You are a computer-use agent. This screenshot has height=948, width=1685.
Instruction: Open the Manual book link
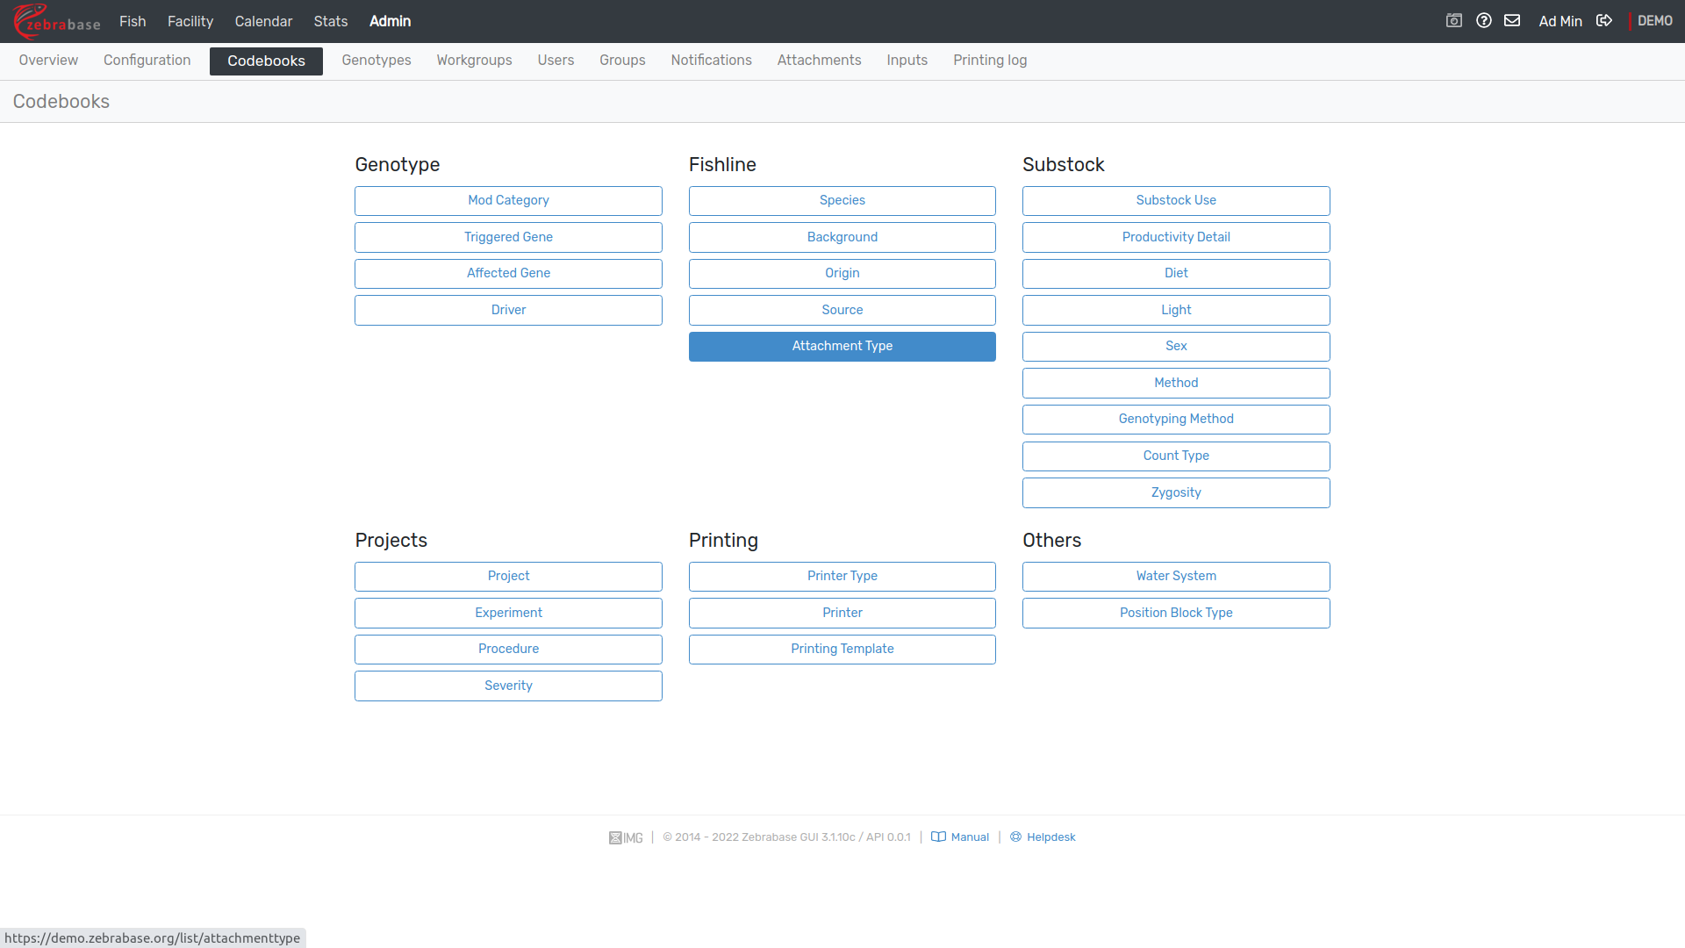coord(960,837)
